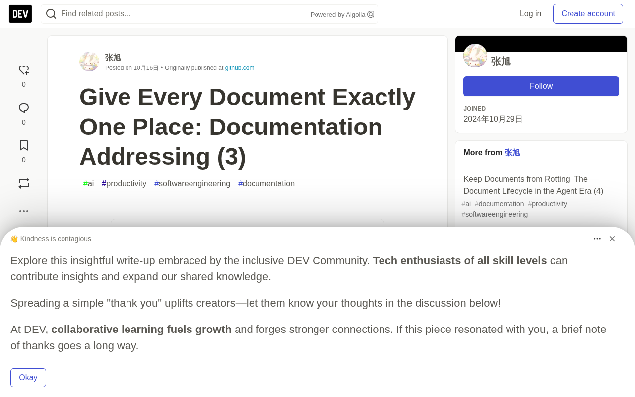Viewport: 635px width, 397px height.
Task: Open the #ai tag under the article title
Action: point(89,184)
